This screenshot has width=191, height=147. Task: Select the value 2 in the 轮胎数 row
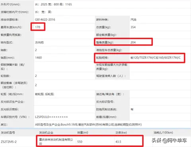(36, 76)
